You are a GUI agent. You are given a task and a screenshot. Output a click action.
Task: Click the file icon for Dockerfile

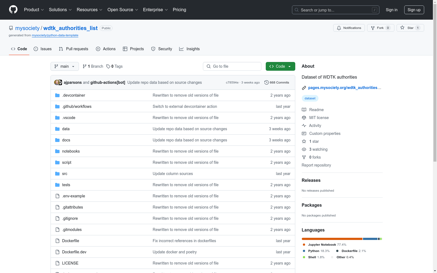[57, 241]
